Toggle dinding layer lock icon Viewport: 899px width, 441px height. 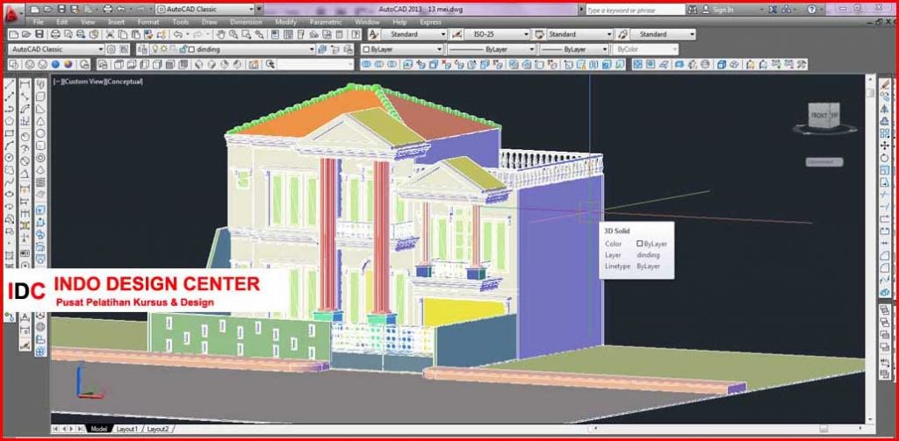pos(182,50)
